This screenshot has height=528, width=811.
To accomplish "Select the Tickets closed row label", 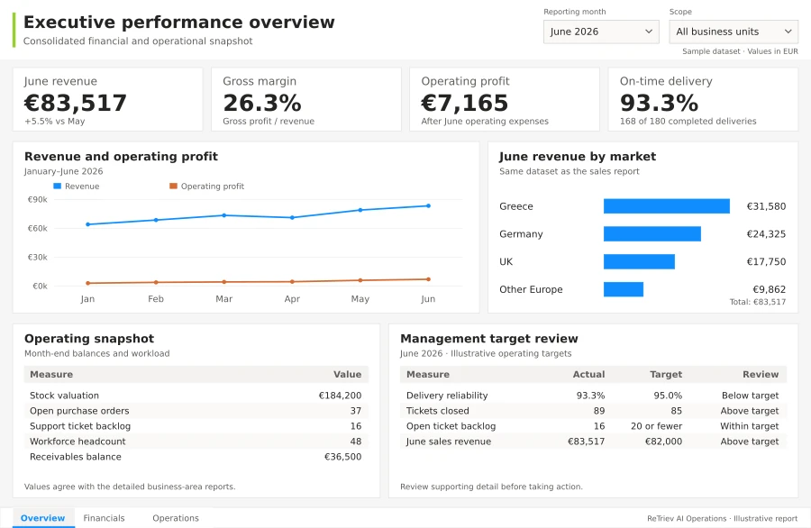I will tap(438, 411).
